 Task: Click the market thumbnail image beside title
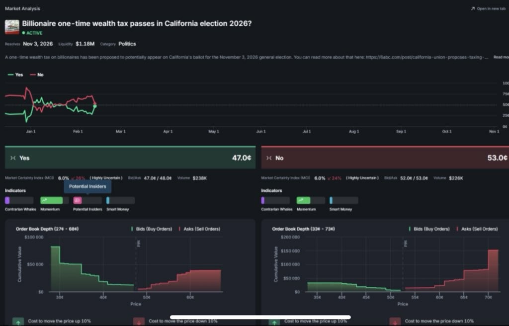pyautogui.click(x=12, y=27)
